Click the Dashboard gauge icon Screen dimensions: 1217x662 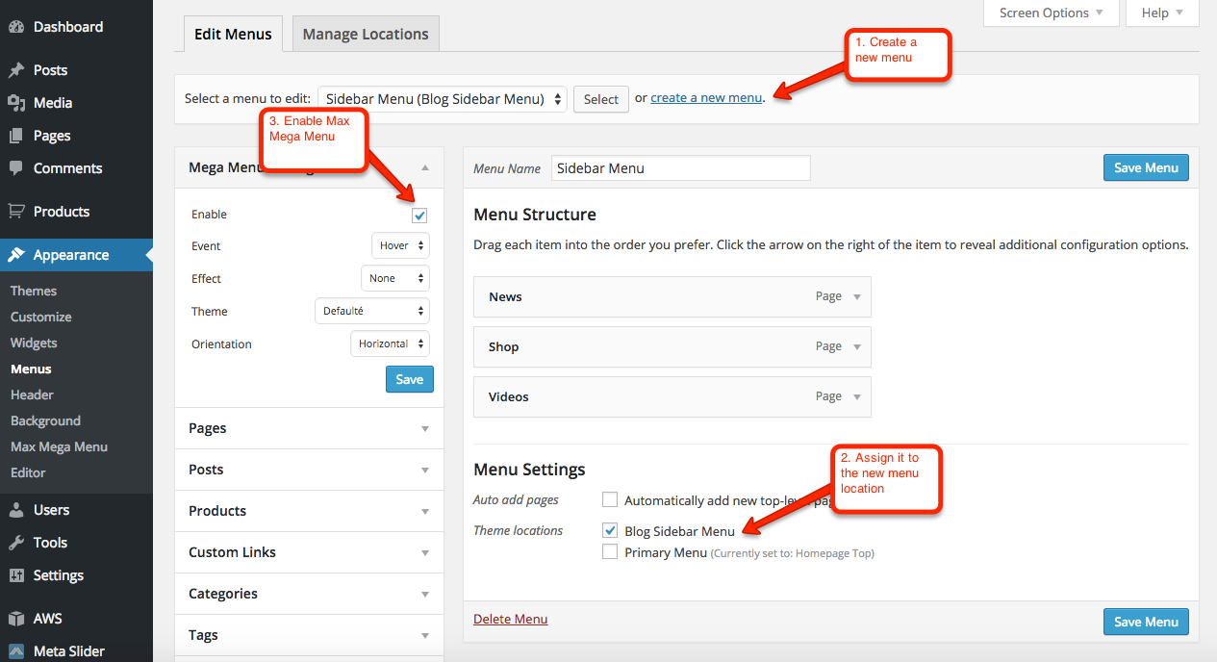(16, 27)
